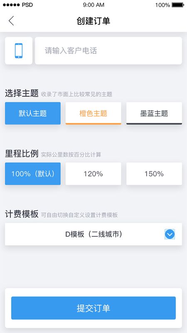Click the 创建订单 page title
187x333 pixels.
point(93,21)
